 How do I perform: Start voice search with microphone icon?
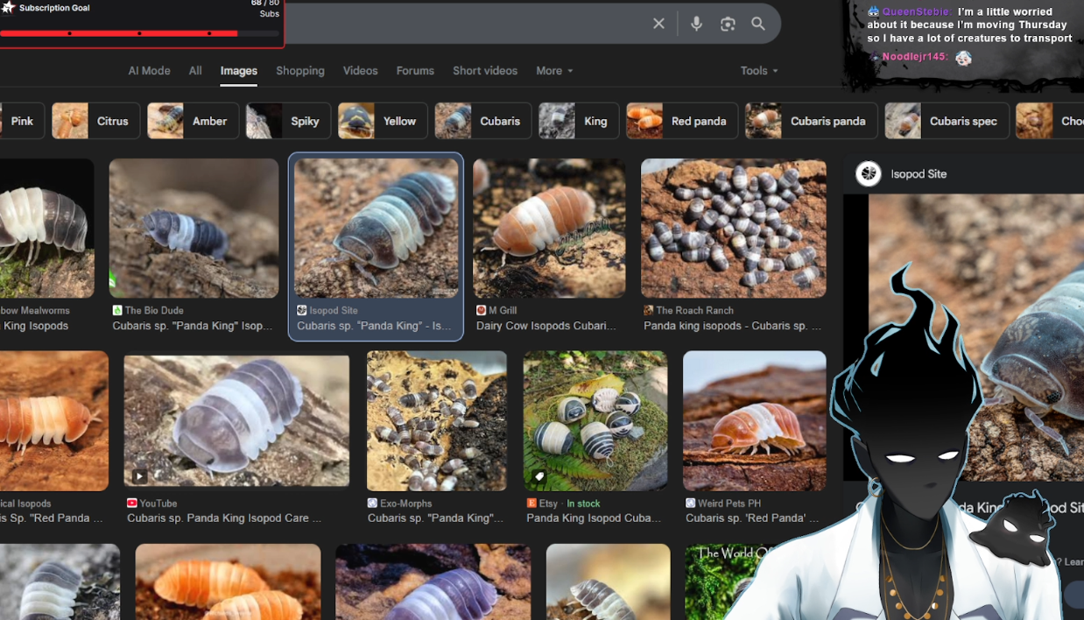(696, 25)
